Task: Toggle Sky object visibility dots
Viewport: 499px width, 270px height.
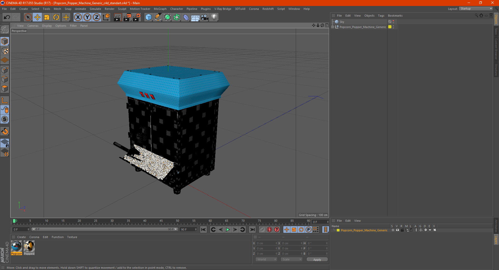Action: (393, 22)
